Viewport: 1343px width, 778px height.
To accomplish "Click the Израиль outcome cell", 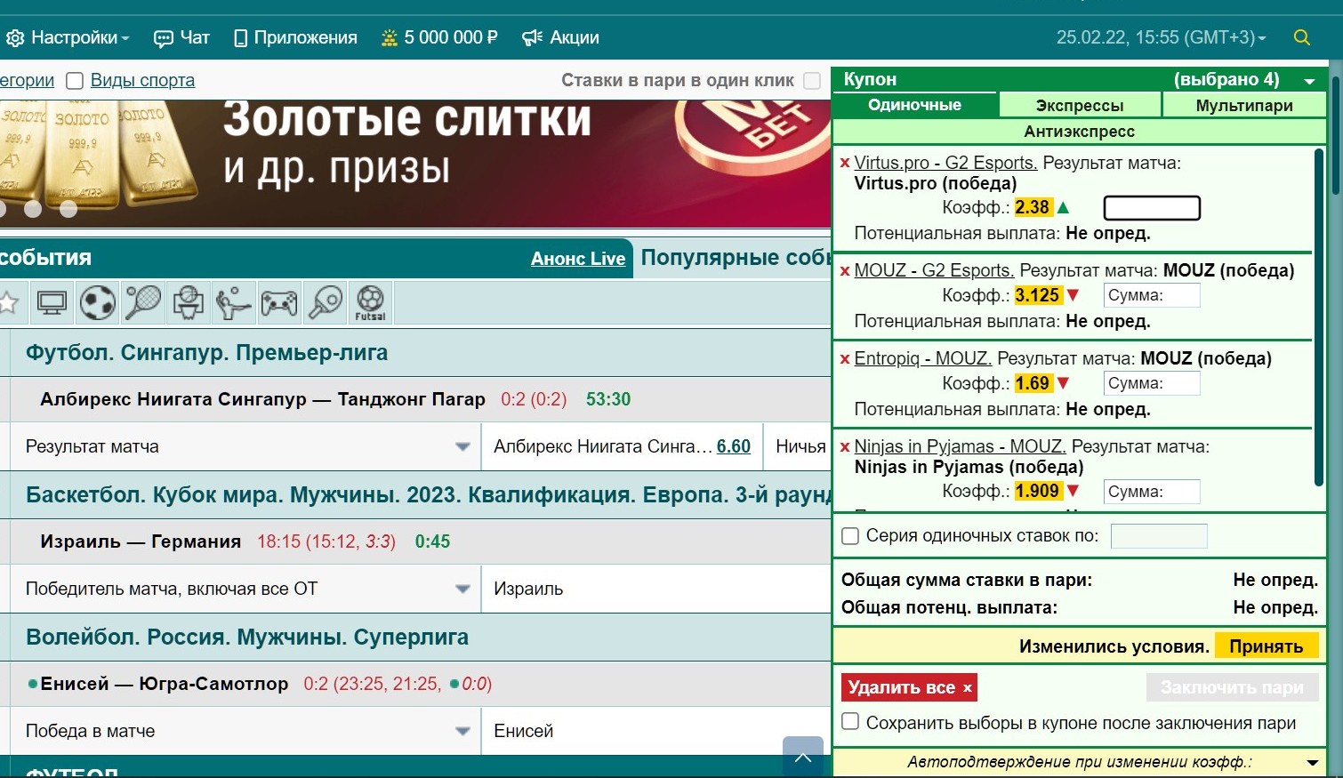I will click(x=656, y=589).
